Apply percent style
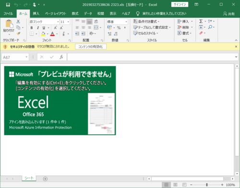The width and height of the screenshot is (240, 188). (x=119, y=28)
